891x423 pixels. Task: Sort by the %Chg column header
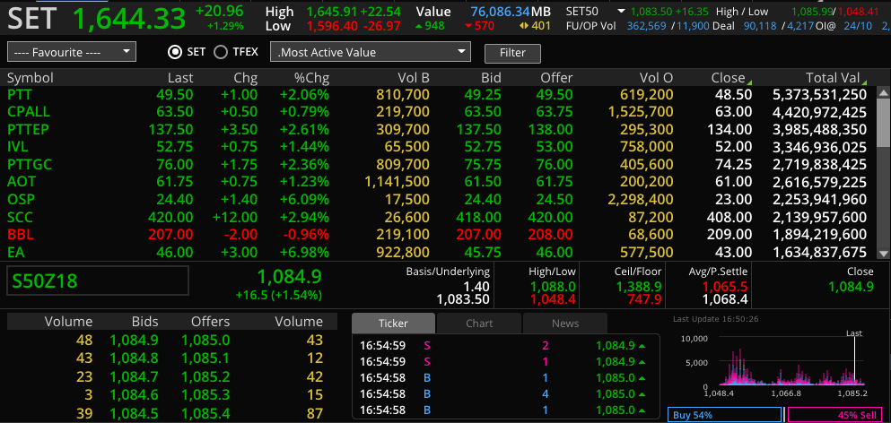[x=310, y=78]
